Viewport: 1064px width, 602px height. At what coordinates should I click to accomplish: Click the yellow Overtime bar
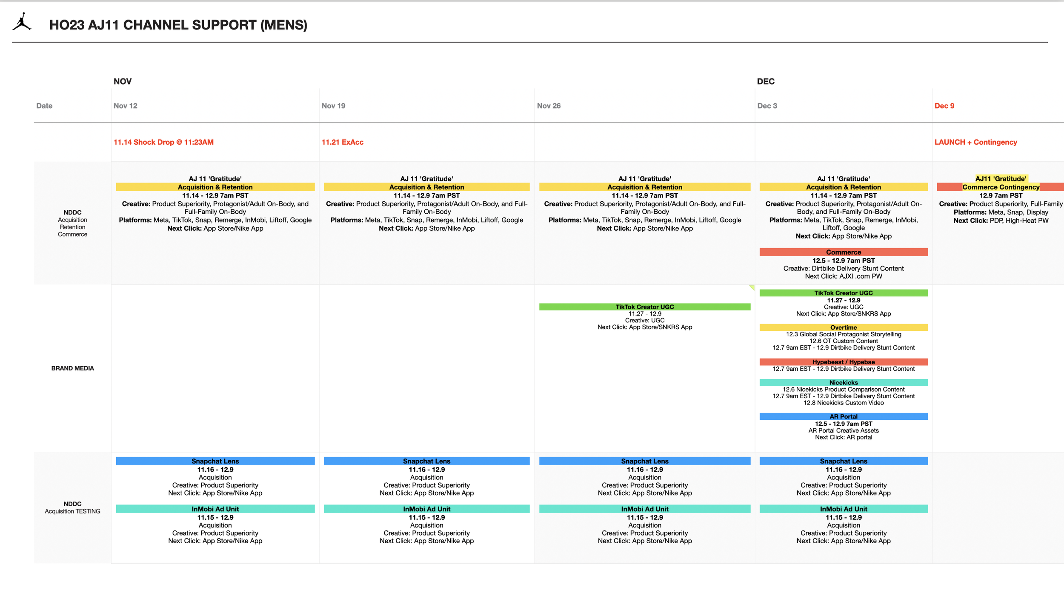click(x=844, y=327)
